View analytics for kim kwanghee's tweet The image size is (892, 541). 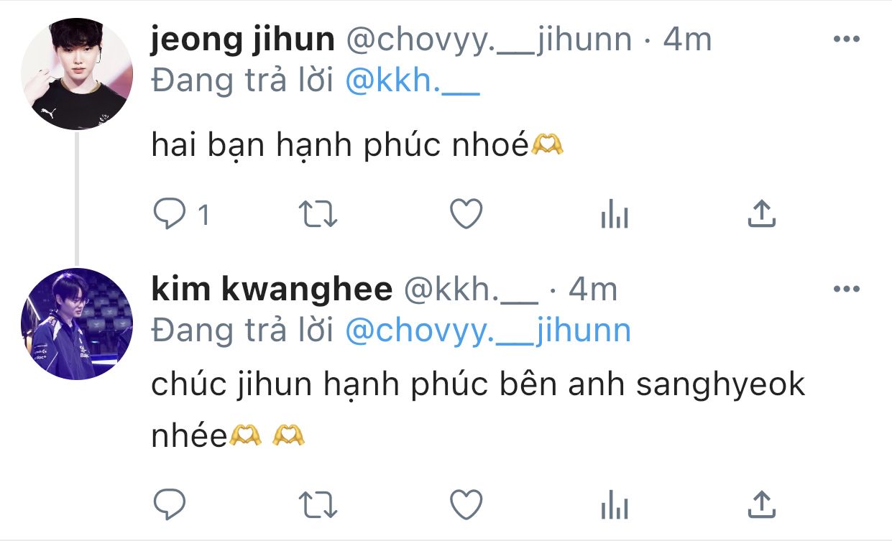pyautogui.click(x=614, y=504)
